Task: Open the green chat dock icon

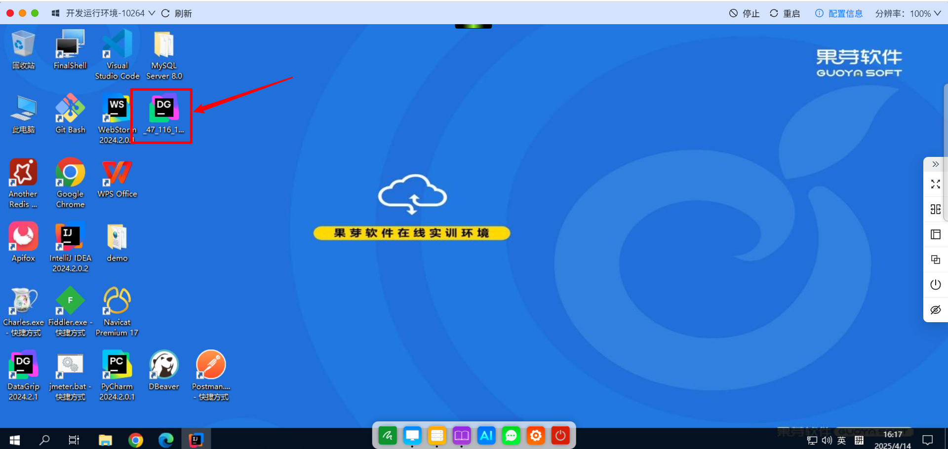Action: [x=511, y=436]
